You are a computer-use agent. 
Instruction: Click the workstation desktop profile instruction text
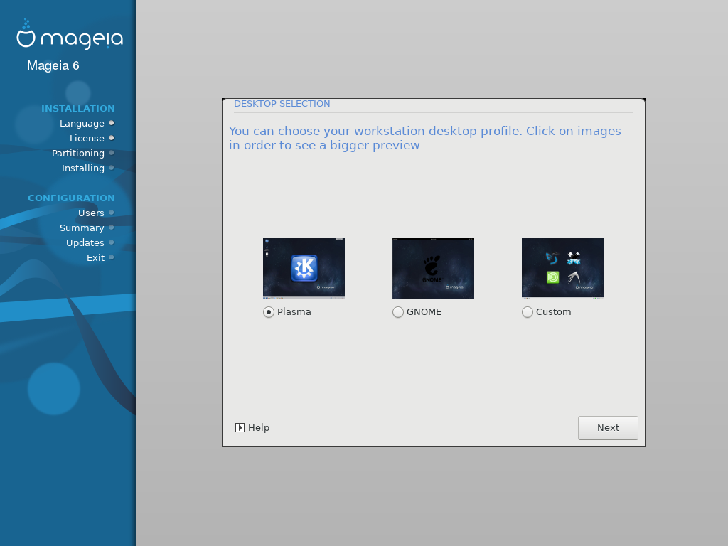(425, 138)
